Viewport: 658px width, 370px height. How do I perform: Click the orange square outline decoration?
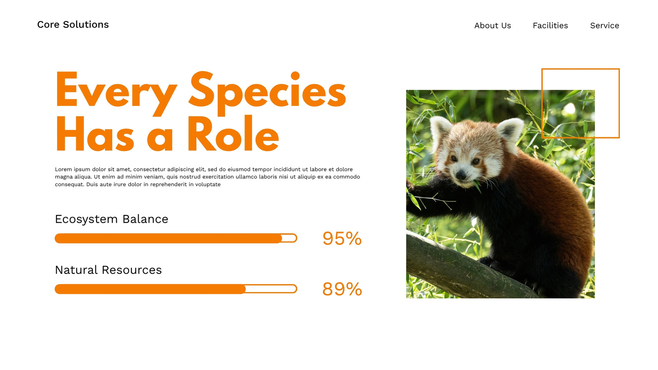pos(580,103)
